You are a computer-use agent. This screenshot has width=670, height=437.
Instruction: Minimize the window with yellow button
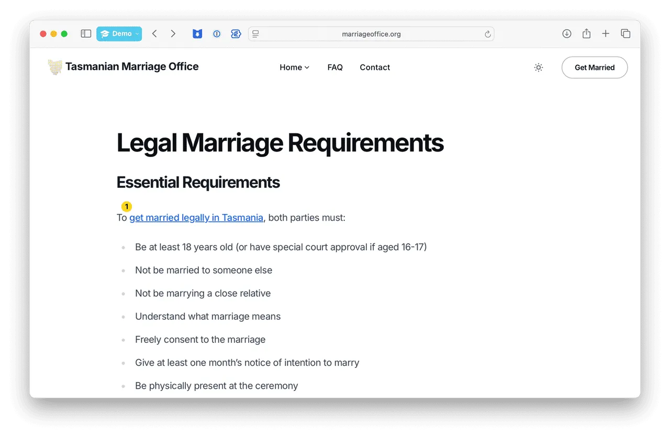click(54, 34)
